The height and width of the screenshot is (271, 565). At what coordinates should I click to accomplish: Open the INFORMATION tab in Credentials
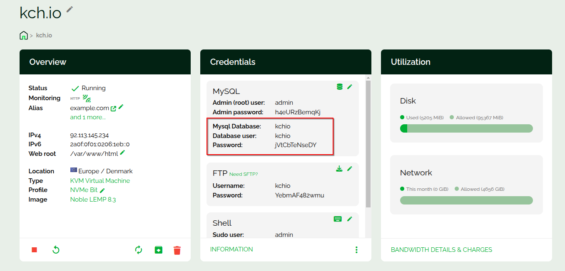tap(231, 249)
